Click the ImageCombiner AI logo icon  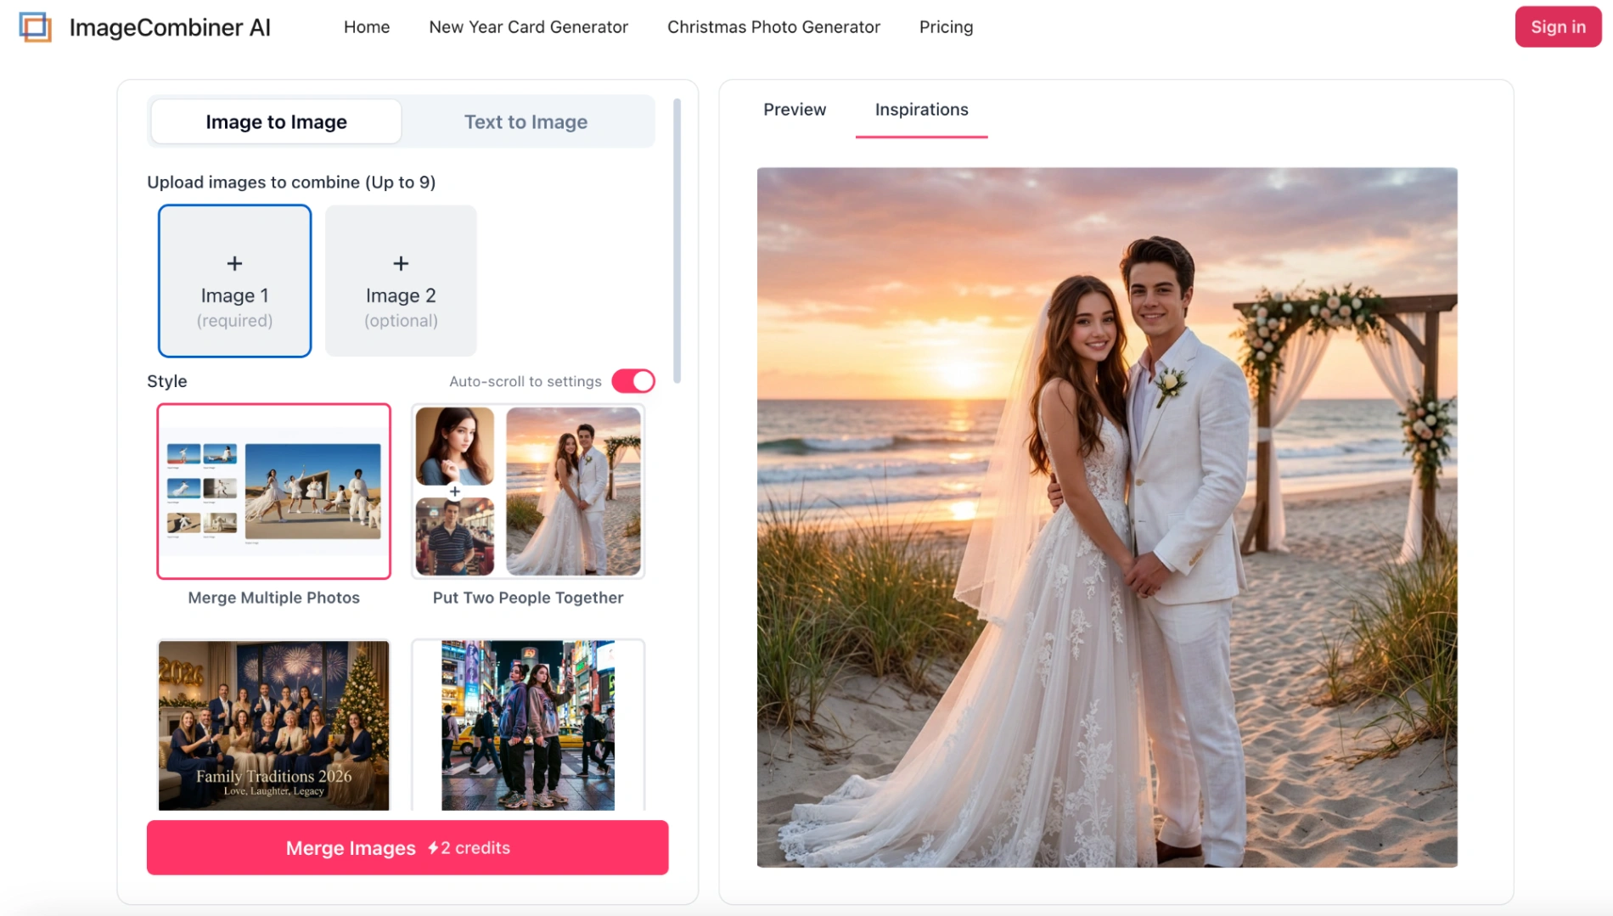pos(35,27)
